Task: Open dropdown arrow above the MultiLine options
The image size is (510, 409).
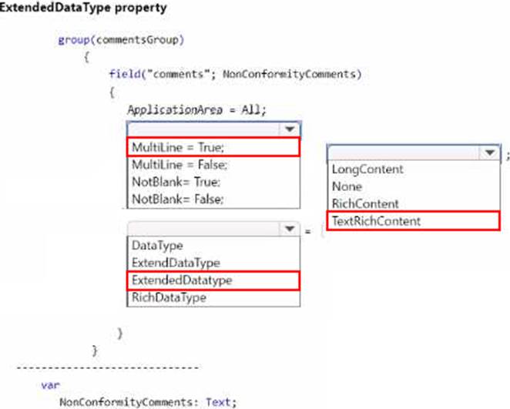Action: point(290,129)
